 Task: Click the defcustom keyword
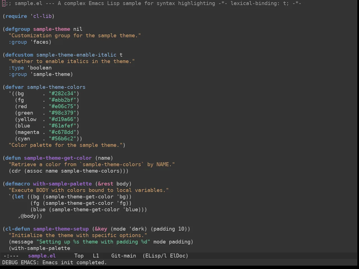point(19,55)
